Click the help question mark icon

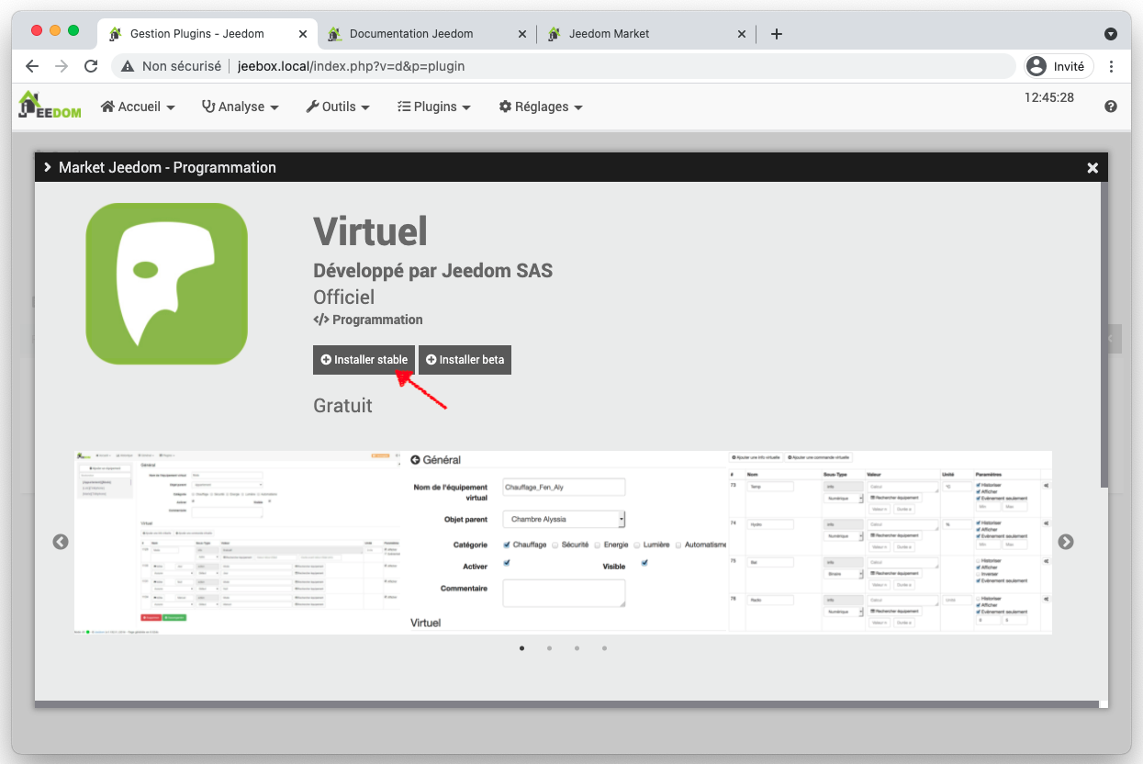1110,107
